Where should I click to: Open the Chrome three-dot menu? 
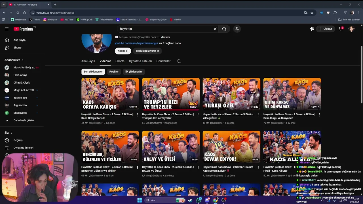tap(359, 13)
